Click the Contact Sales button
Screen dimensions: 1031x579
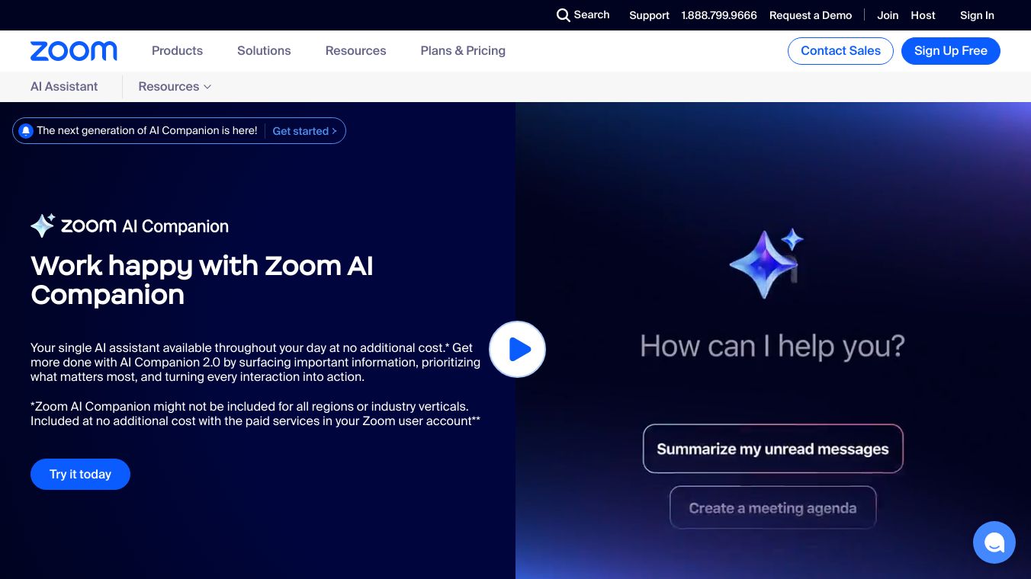[x=840, y=51]
